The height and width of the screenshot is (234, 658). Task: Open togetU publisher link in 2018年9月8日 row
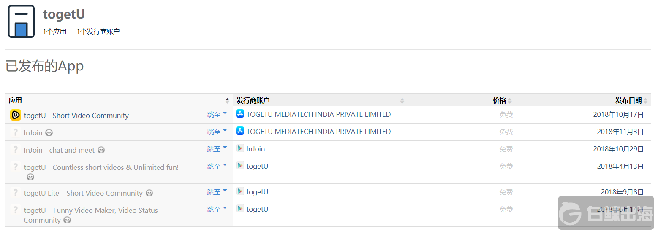click(258, 192)
